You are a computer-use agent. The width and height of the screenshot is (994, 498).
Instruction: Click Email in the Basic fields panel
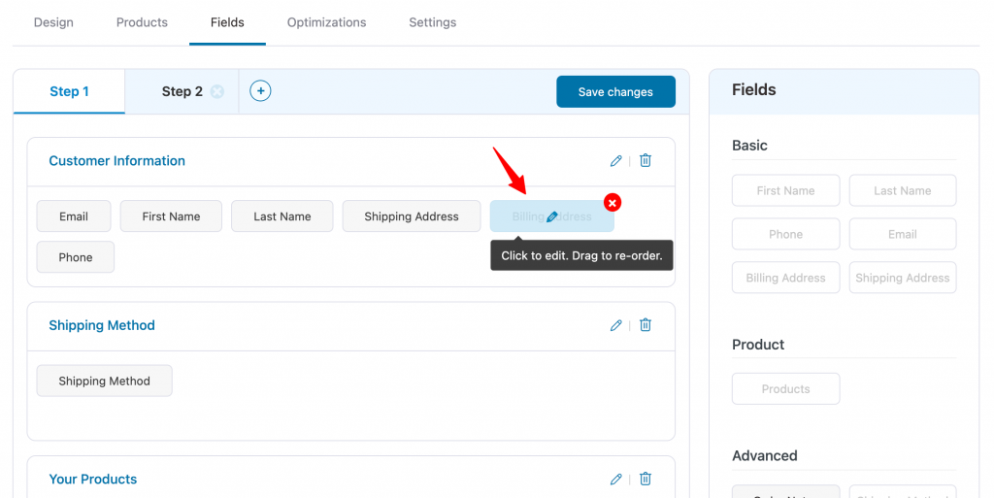click(x=903, y=234)
